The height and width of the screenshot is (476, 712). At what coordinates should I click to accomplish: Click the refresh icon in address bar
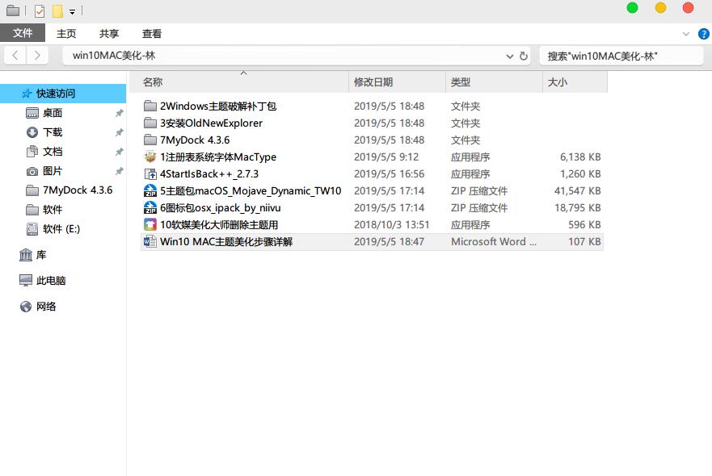point(523,56)
